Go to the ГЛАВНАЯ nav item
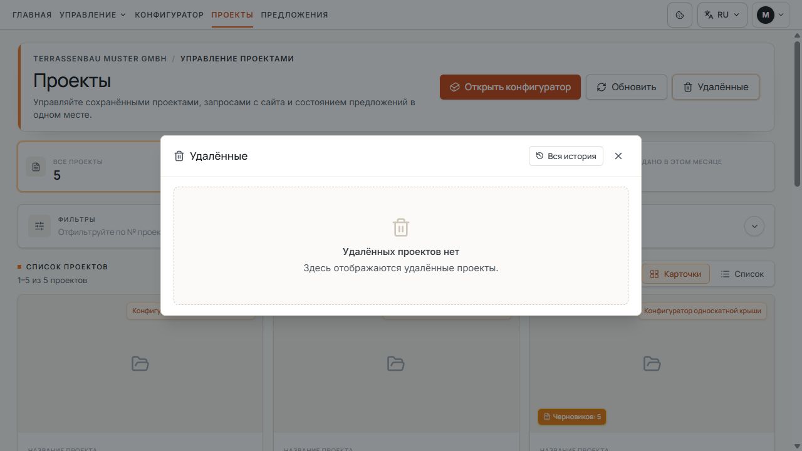The width and height of the screenshot is (802, 451). [x=32, y=15]
